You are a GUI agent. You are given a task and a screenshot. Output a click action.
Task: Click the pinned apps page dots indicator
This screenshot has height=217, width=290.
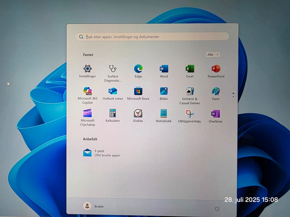[233, 95]
